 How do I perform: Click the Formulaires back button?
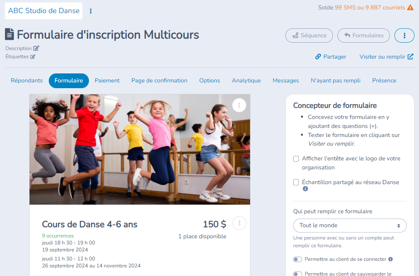(x=364, y=35)
